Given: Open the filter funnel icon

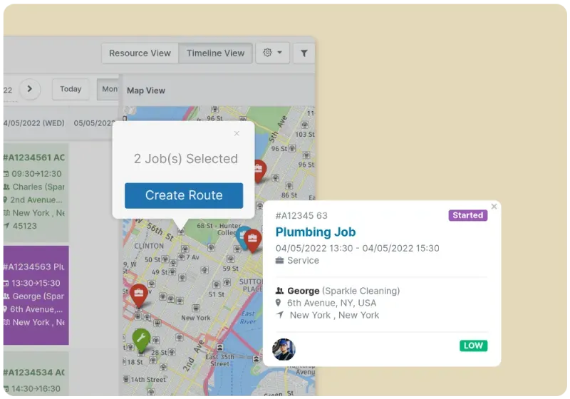Looking at the screenshot, I should [x=304, y=53].
